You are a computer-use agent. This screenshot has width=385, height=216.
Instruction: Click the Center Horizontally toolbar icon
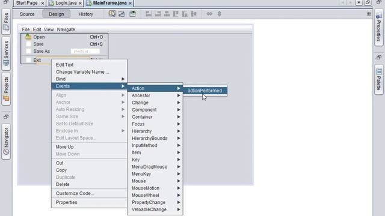coord(167,14)
